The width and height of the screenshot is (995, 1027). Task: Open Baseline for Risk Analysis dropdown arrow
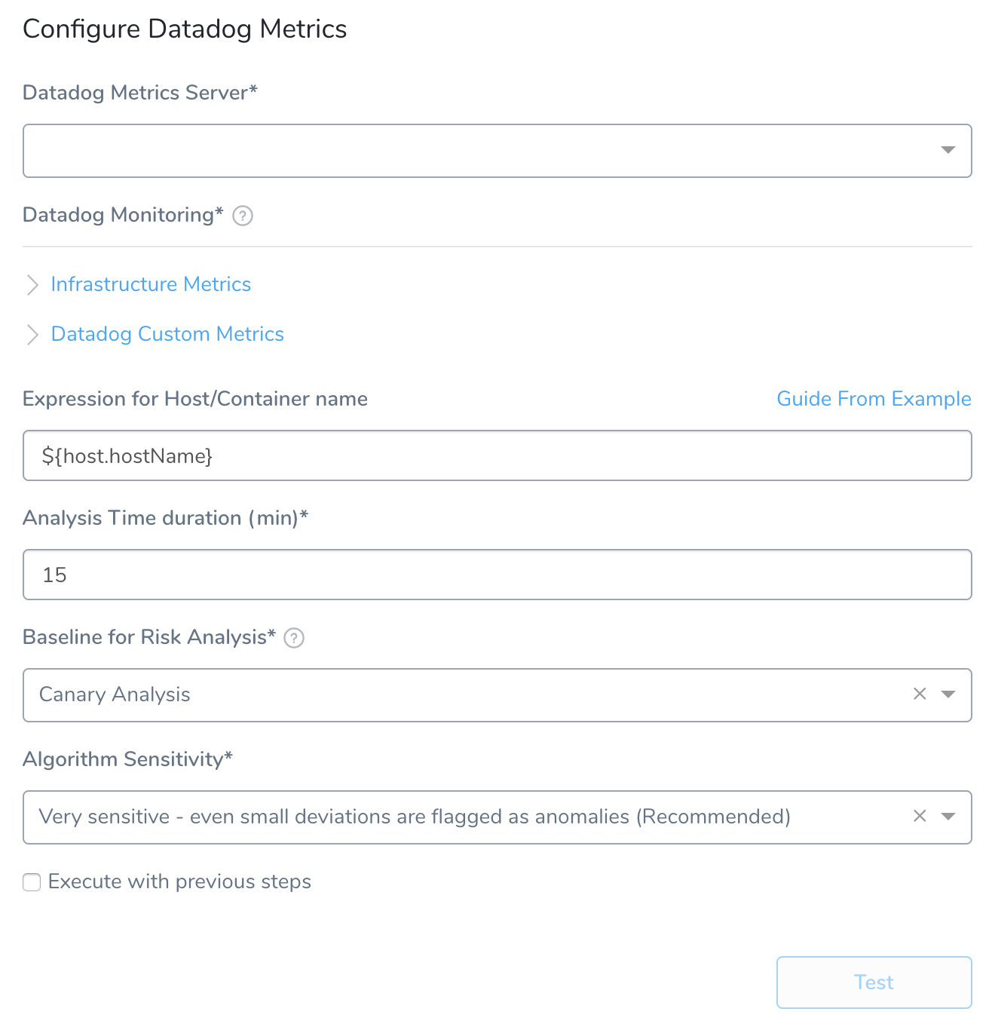coord(948,694)
